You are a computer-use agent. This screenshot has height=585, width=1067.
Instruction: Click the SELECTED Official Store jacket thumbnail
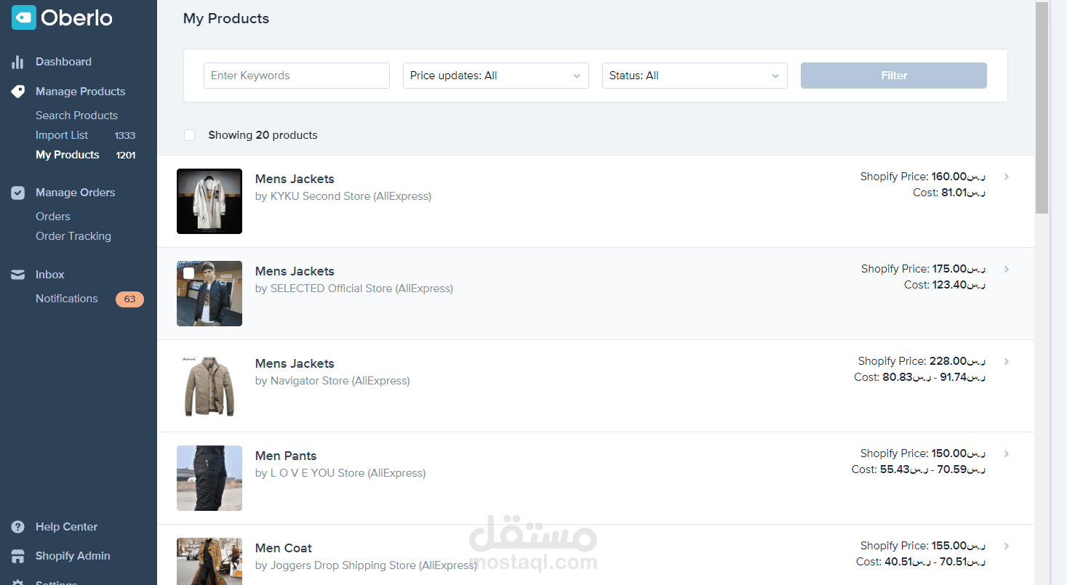pyautogui.click(x=209, y=294)
